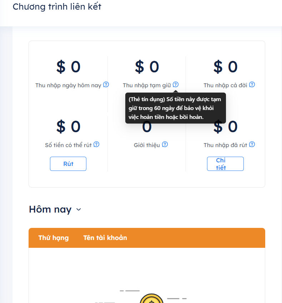Image resolution: width=282 pixels, height=303 pixels.
Task: Click the black credit card tooltip text
Action: [175, 108]
